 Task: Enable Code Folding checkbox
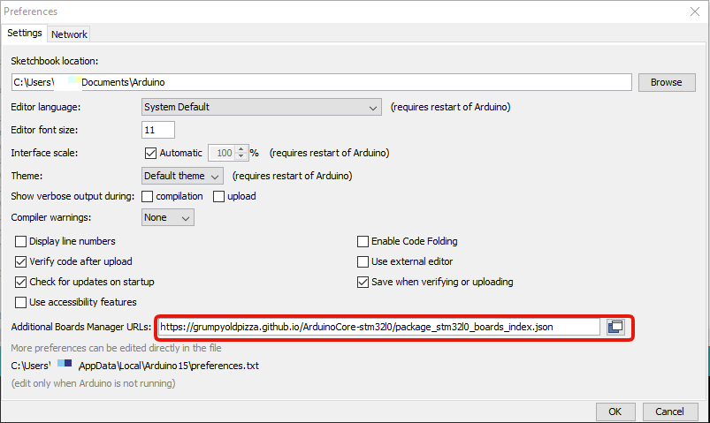(363, 241)
